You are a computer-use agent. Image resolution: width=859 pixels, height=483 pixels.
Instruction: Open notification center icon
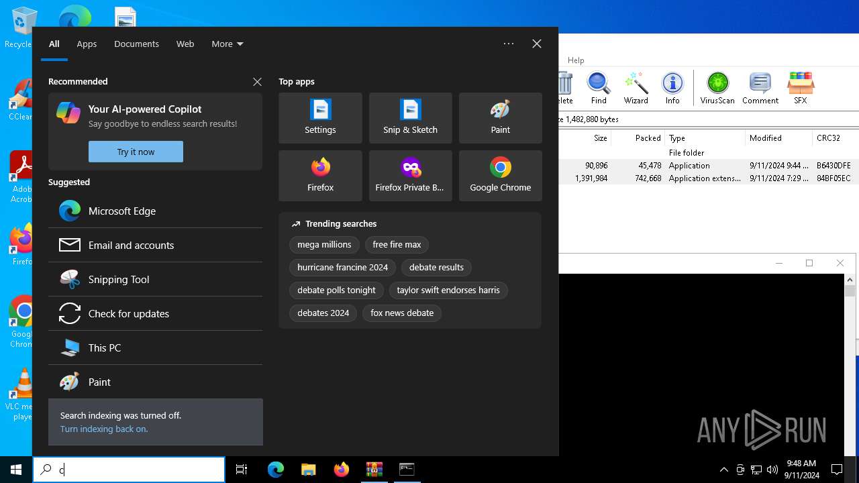click(837, 470)
